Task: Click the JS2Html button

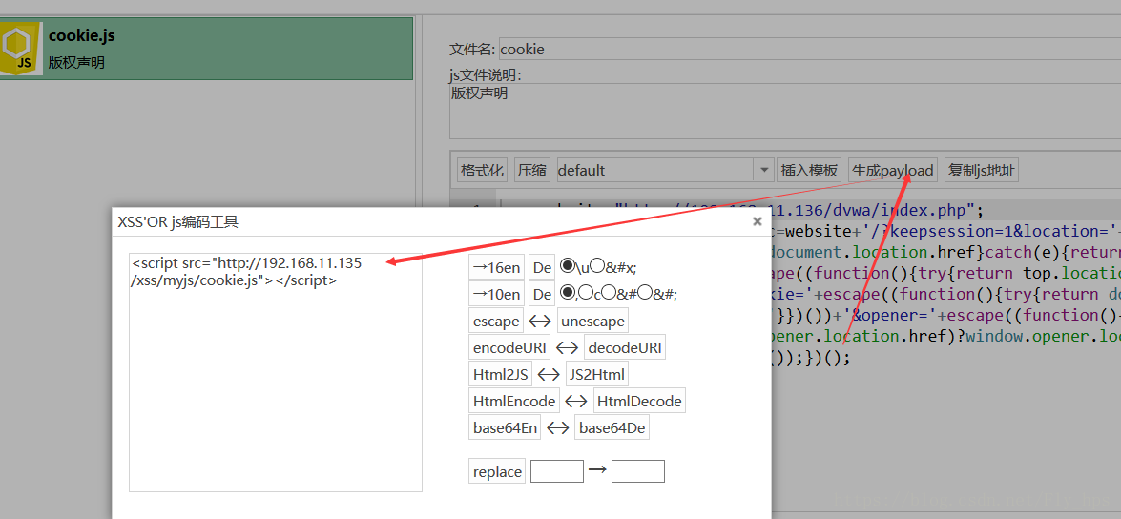Action: pos(597,374)
